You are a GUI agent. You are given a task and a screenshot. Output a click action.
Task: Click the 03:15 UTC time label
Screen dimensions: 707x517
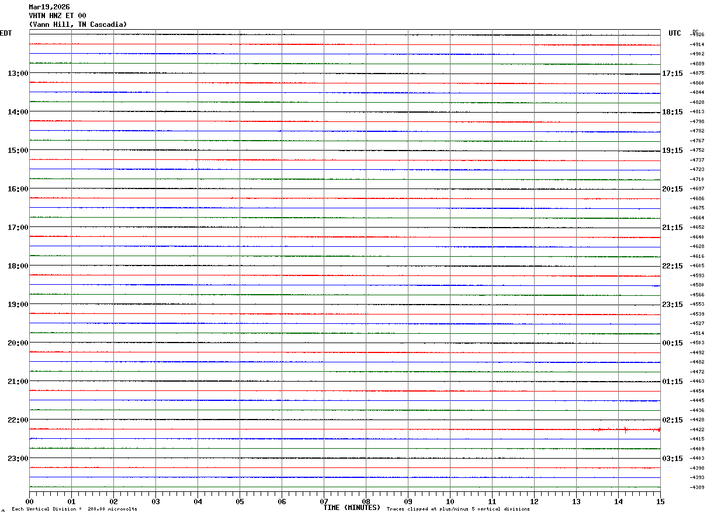coord(672,459)
